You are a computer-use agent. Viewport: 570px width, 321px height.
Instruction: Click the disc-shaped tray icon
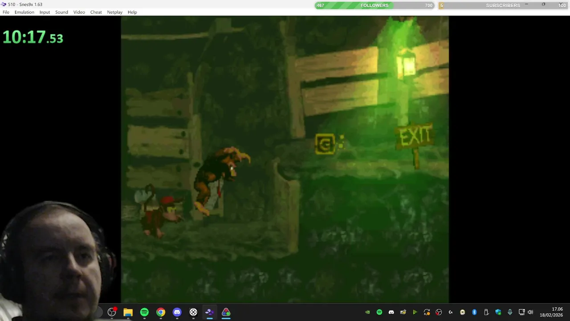click(462, 312)
